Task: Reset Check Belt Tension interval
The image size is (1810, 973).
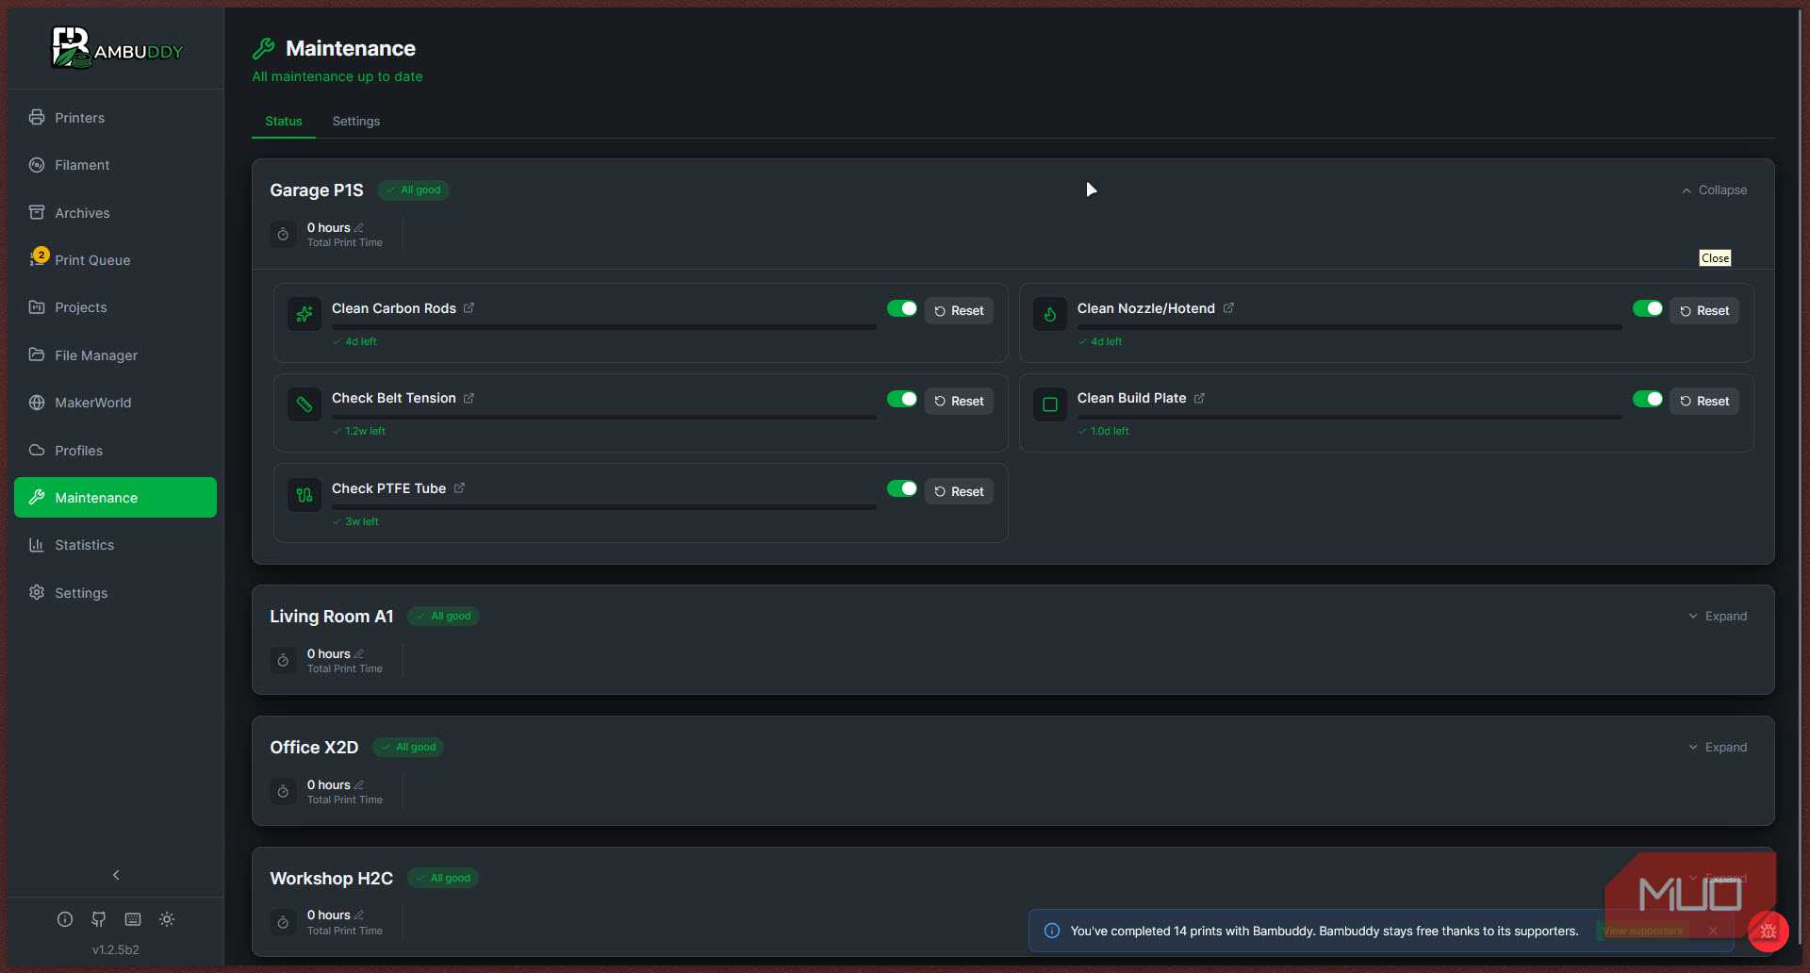Action: (959, 402)
